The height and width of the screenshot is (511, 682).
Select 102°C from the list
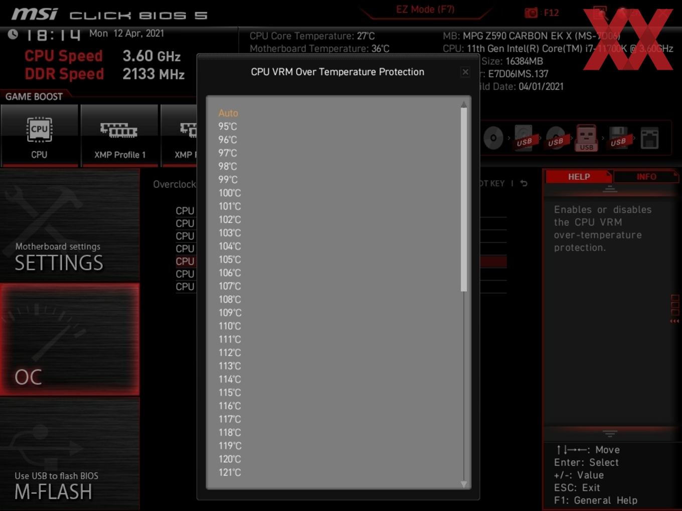tap(230, 219)
